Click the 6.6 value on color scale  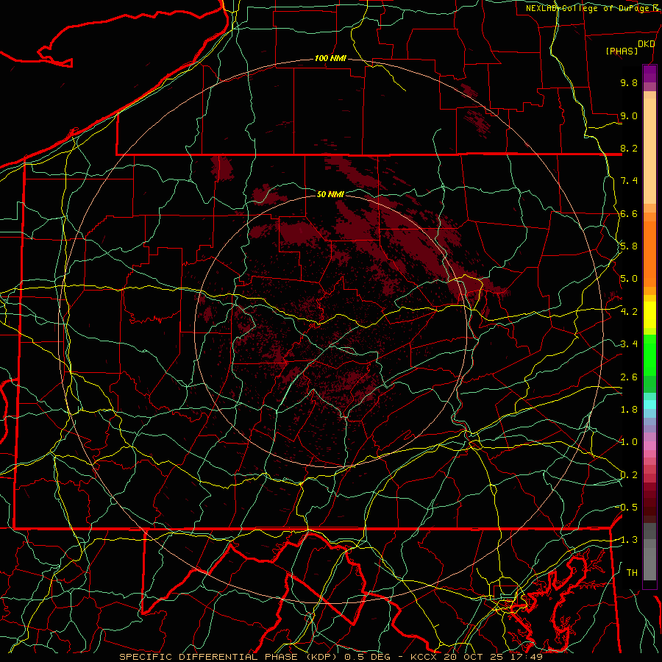pyautogui.click(x=629, y=213)
